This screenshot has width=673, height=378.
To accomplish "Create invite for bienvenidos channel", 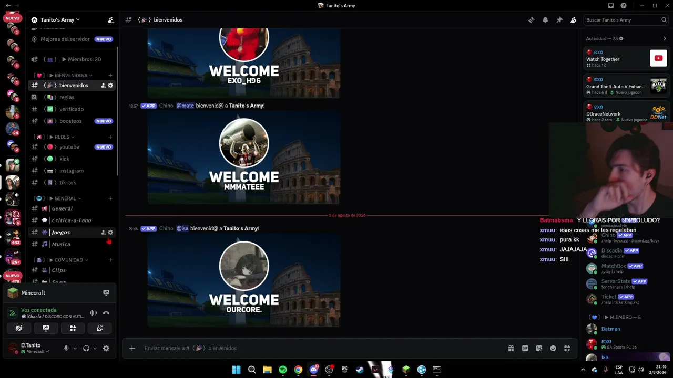I will point(103,85).
